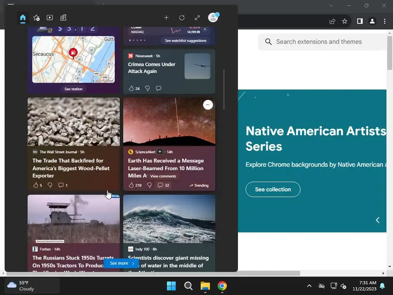Image resolution: width=393 pixels, height=295 pixels.
Task: Open the Indy 100 ocean wave image
Action: pos(169,219)
